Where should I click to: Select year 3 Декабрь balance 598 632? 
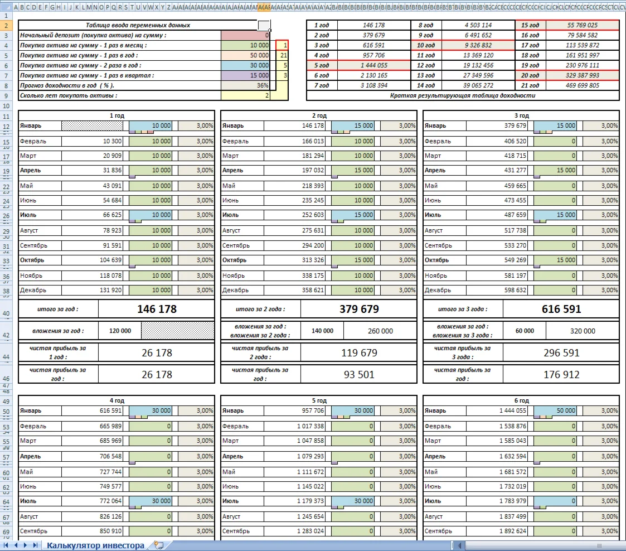[497, 290]
